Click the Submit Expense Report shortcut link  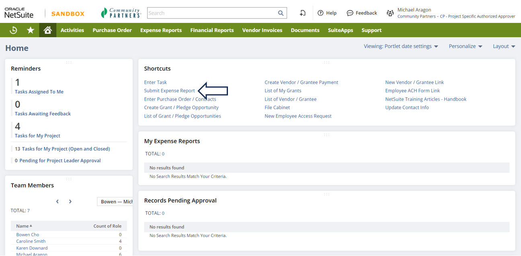(x=169, y=91)
